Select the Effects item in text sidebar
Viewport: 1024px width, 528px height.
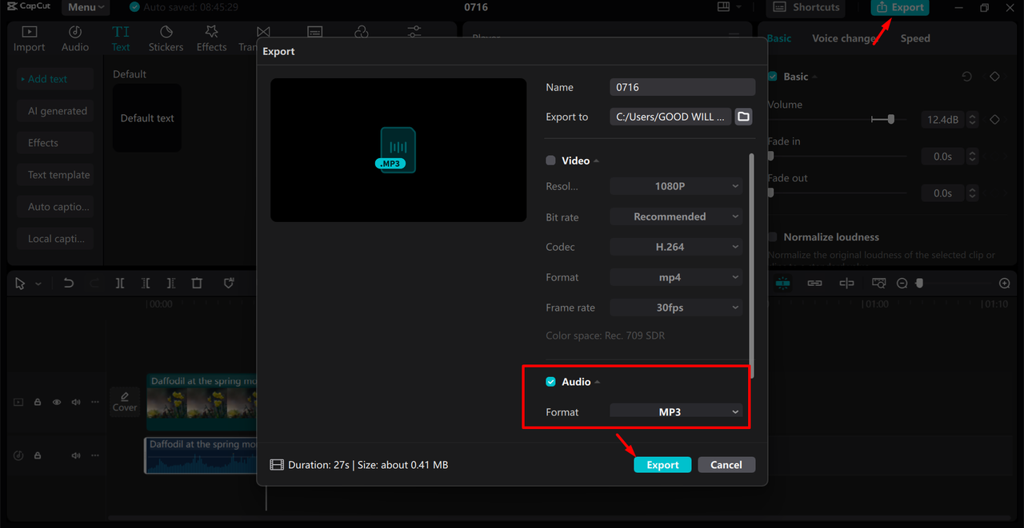click(55, 143)
